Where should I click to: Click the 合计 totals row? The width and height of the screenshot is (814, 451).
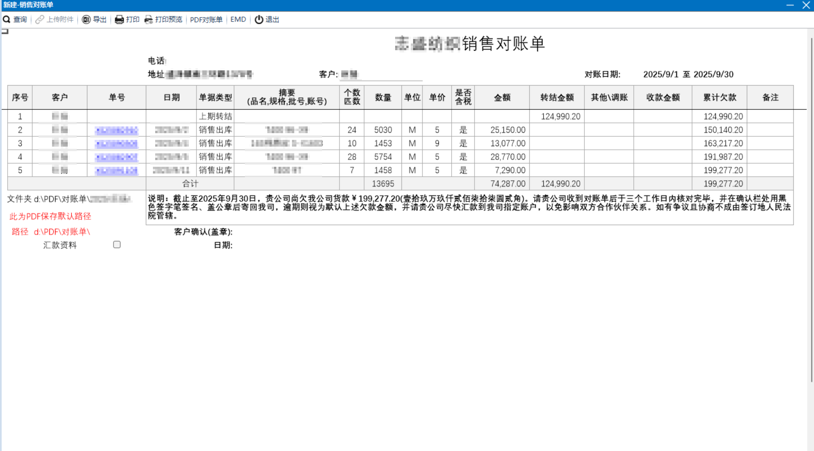(190, 183)
